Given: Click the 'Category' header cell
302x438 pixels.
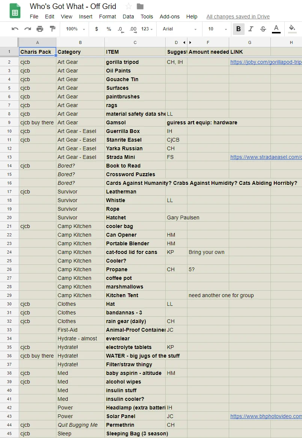Looking at the screenshot, I should coord(80,52).
